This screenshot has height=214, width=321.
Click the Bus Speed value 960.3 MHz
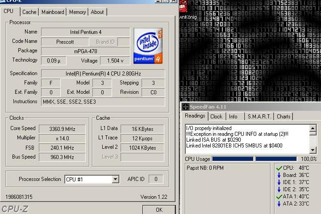[62, 157]
